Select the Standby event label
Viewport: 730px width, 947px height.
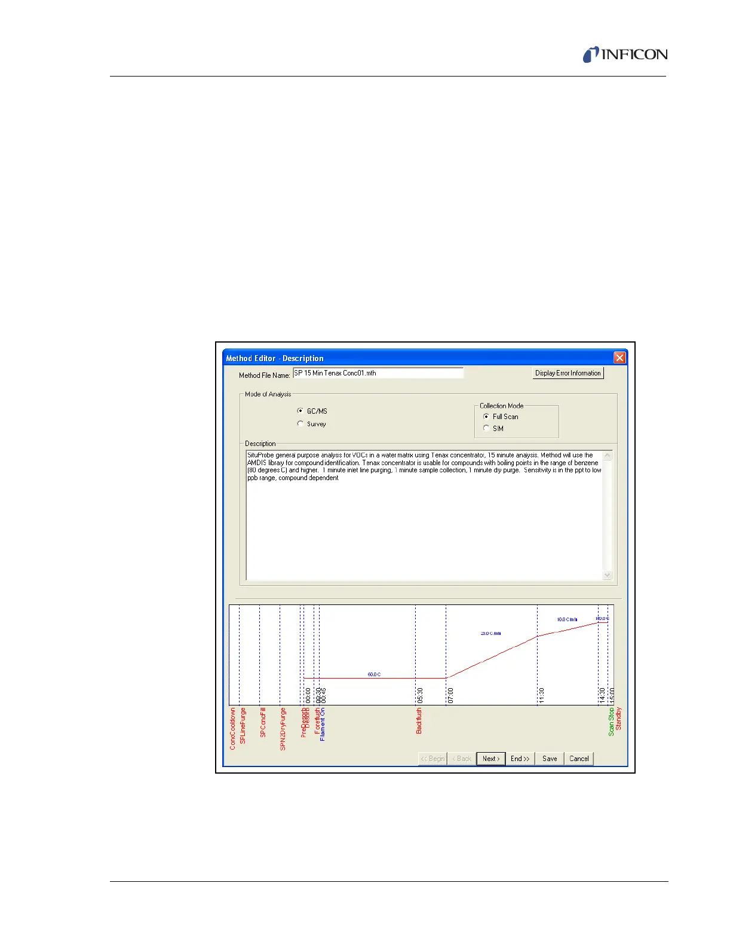pyautogui.click(x=619, y=719)
